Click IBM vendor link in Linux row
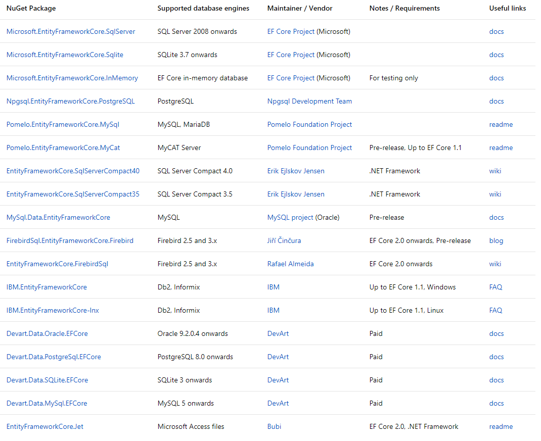The height and width of the screenshot is (441, 541). pos(273,310)
